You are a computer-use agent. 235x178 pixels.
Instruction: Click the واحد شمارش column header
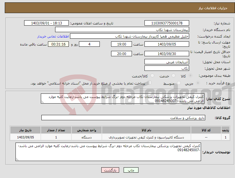point(87,130)
